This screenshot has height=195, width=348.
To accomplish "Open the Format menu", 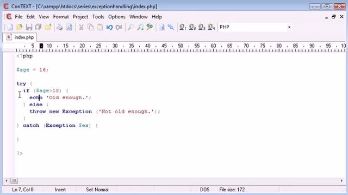I will [61, 17].
